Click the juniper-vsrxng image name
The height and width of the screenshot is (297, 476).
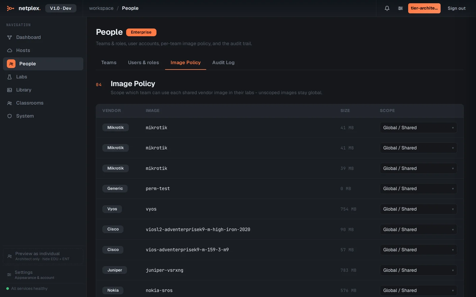click(165, 270)
